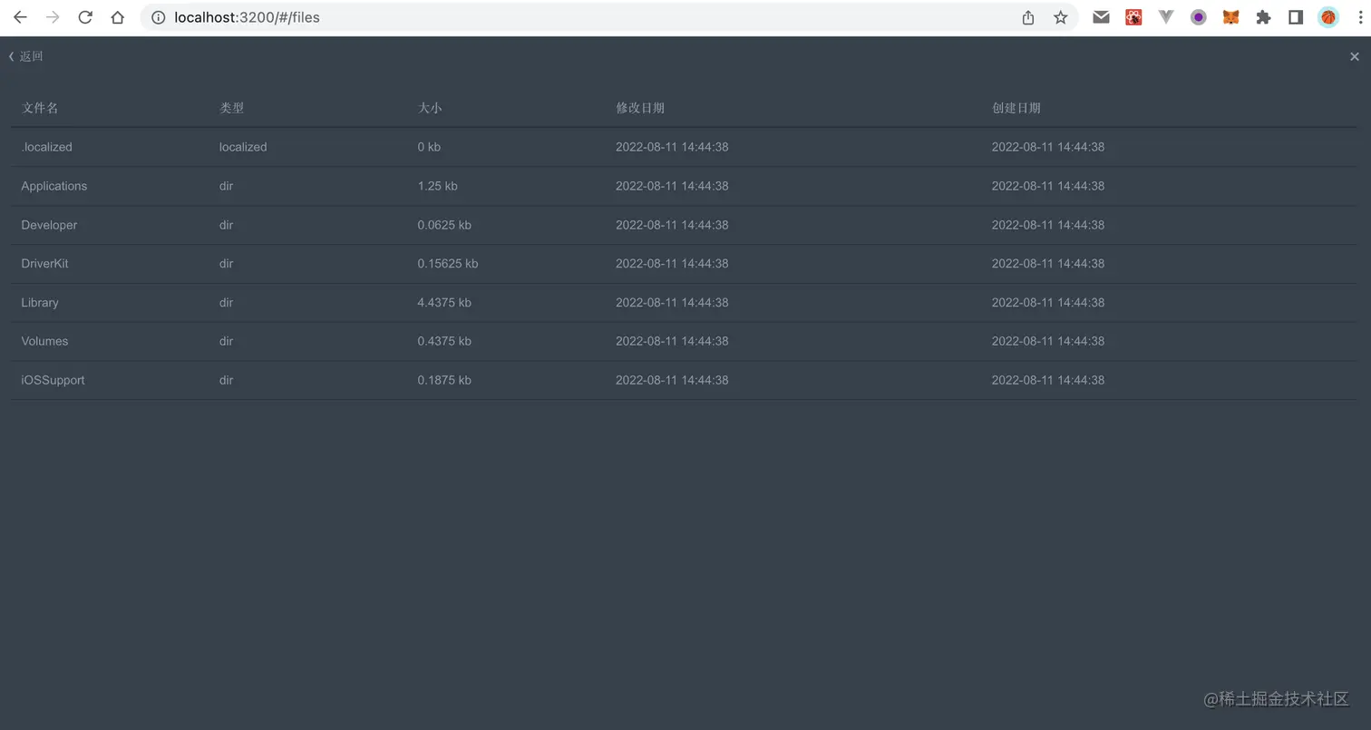Open the red extension icon beside the mail icon
Screen dimensions: 1371x730
click(1133, 17)
